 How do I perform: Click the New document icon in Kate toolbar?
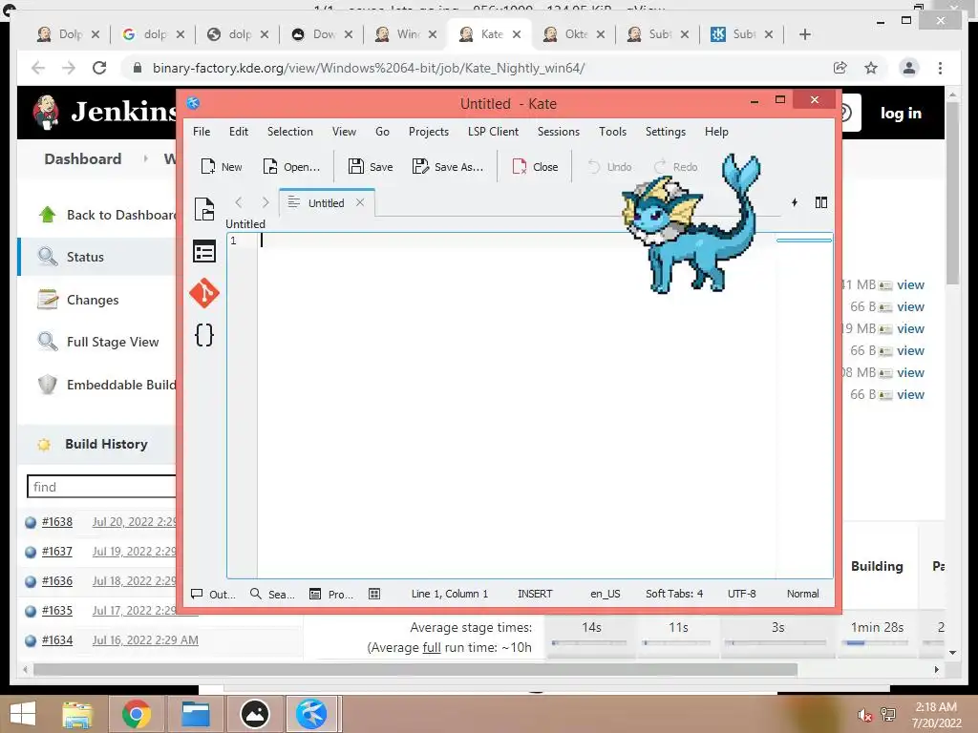tap(221, 166)
